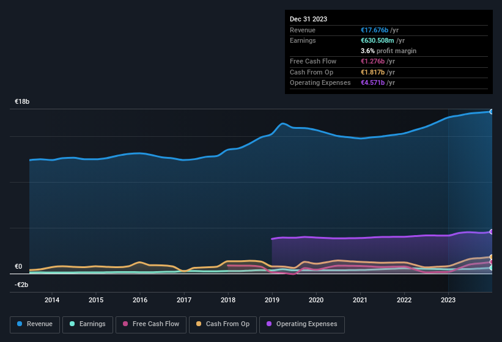
Task: Toggle the Earnings series in the legend
Action: coord(88,324)
